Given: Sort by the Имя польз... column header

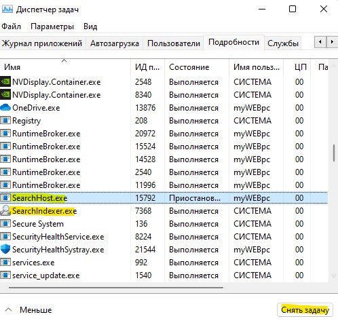Looking at the screenshot, I should 256,67.
